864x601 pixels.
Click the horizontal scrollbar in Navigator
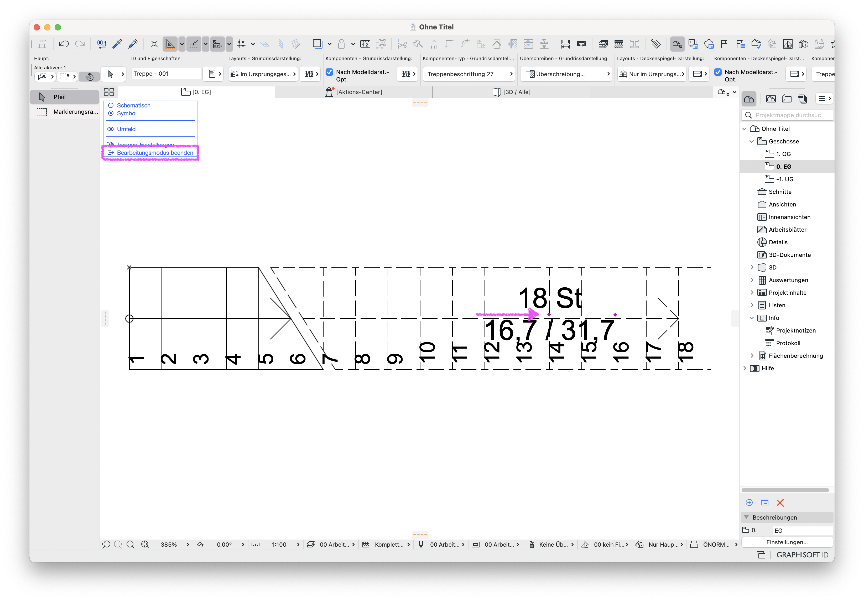coord(785,490)
